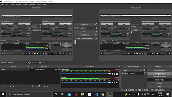Move scene up with arrow icon
The width and height of the screenshot is (172, 97).
pyautogui.click(x=10, y=86)
